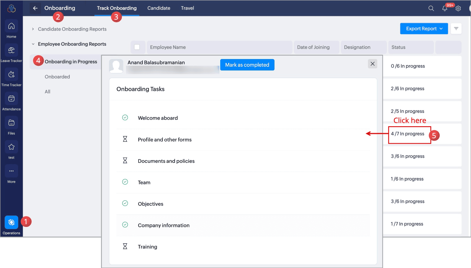
Task: Open Operations icon in sidebar
Action: pos(11,223)
